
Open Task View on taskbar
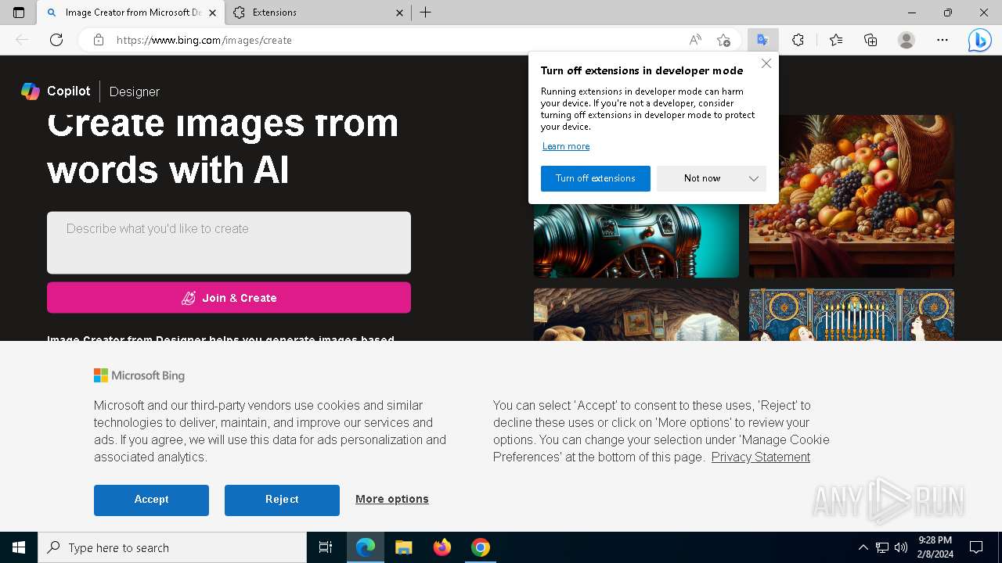click(326, 547)
